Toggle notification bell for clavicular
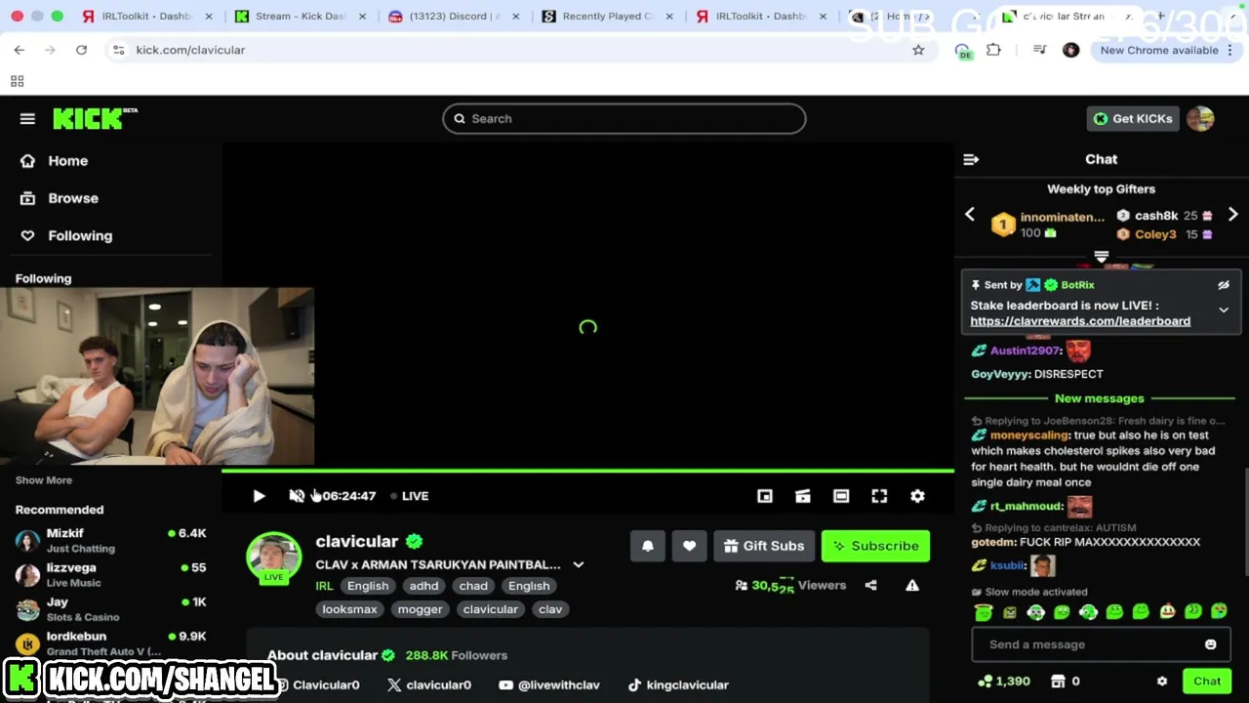This screenshot has height=703, width=1249. 648,546
